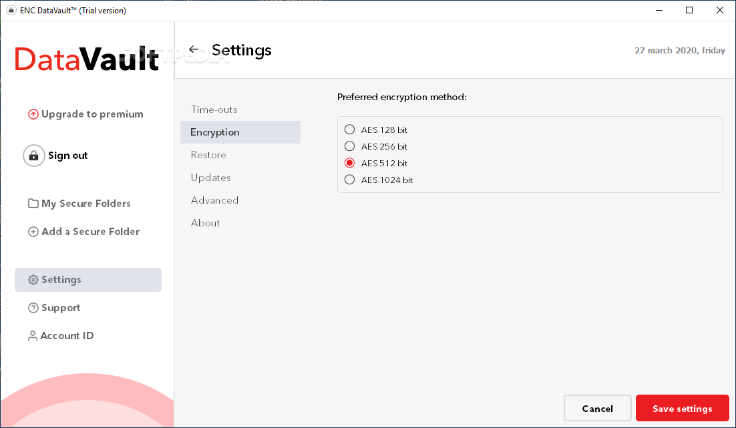Click the Upgrade to premium arrow icon
Viewport: 736px width, 428px height.
33,114
